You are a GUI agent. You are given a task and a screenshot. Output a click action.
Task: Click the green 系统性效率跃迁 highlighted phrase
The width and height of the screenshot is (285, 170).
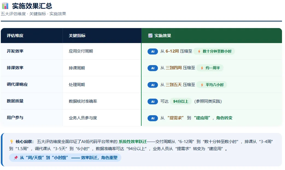133,142
